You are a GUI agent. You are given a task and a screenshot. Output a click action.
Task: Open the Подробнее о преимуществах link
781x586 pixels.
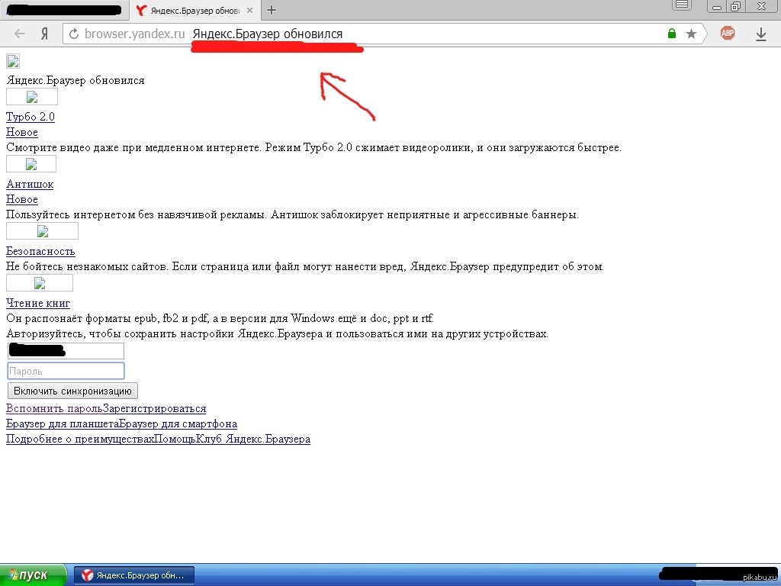pos(79,439)
